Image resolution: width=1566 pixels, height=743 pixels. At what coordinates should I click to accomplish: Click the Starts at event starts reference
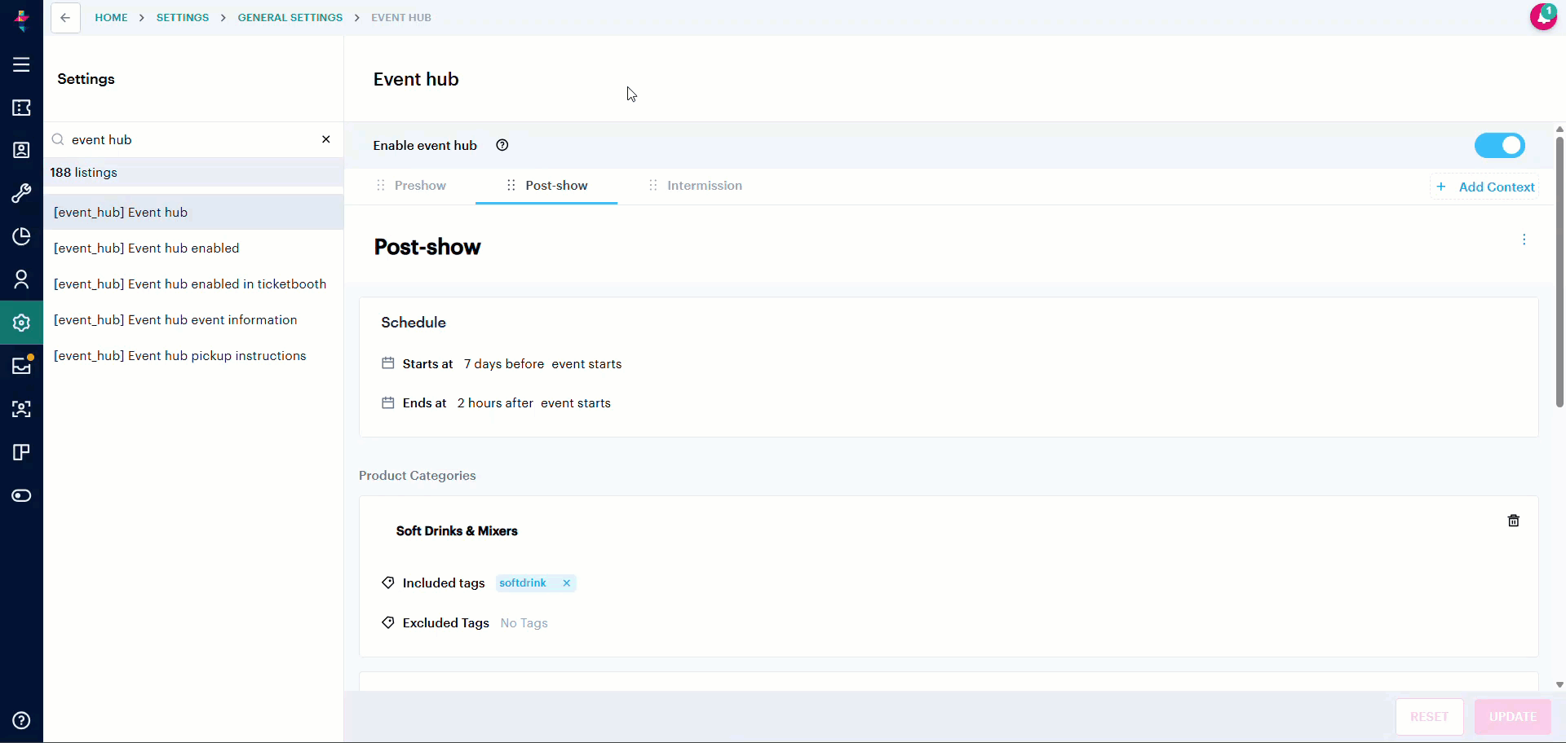pyautogui.click(x=586, y=364)
